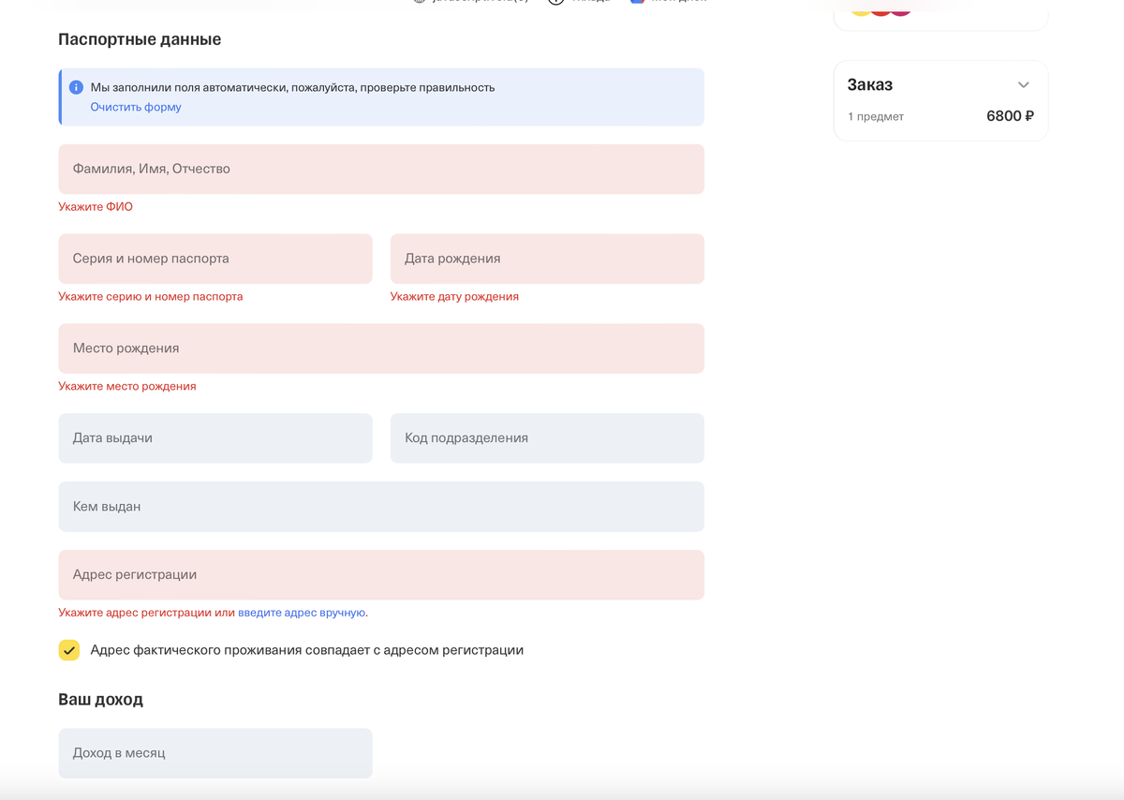Click the 'Укажите место рождения' error text

point(127,386)
